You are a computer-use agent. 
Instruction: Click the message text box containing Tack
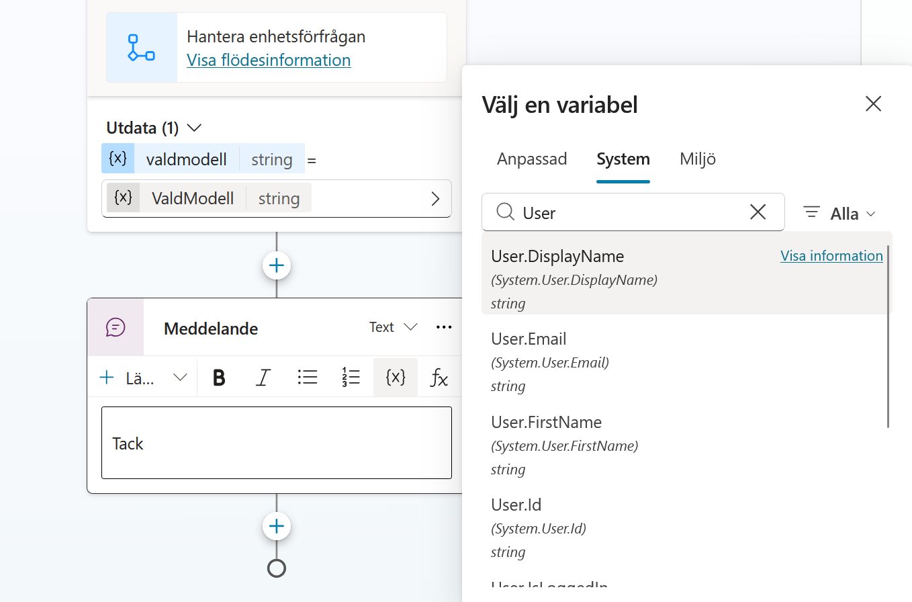coord(277,443)
